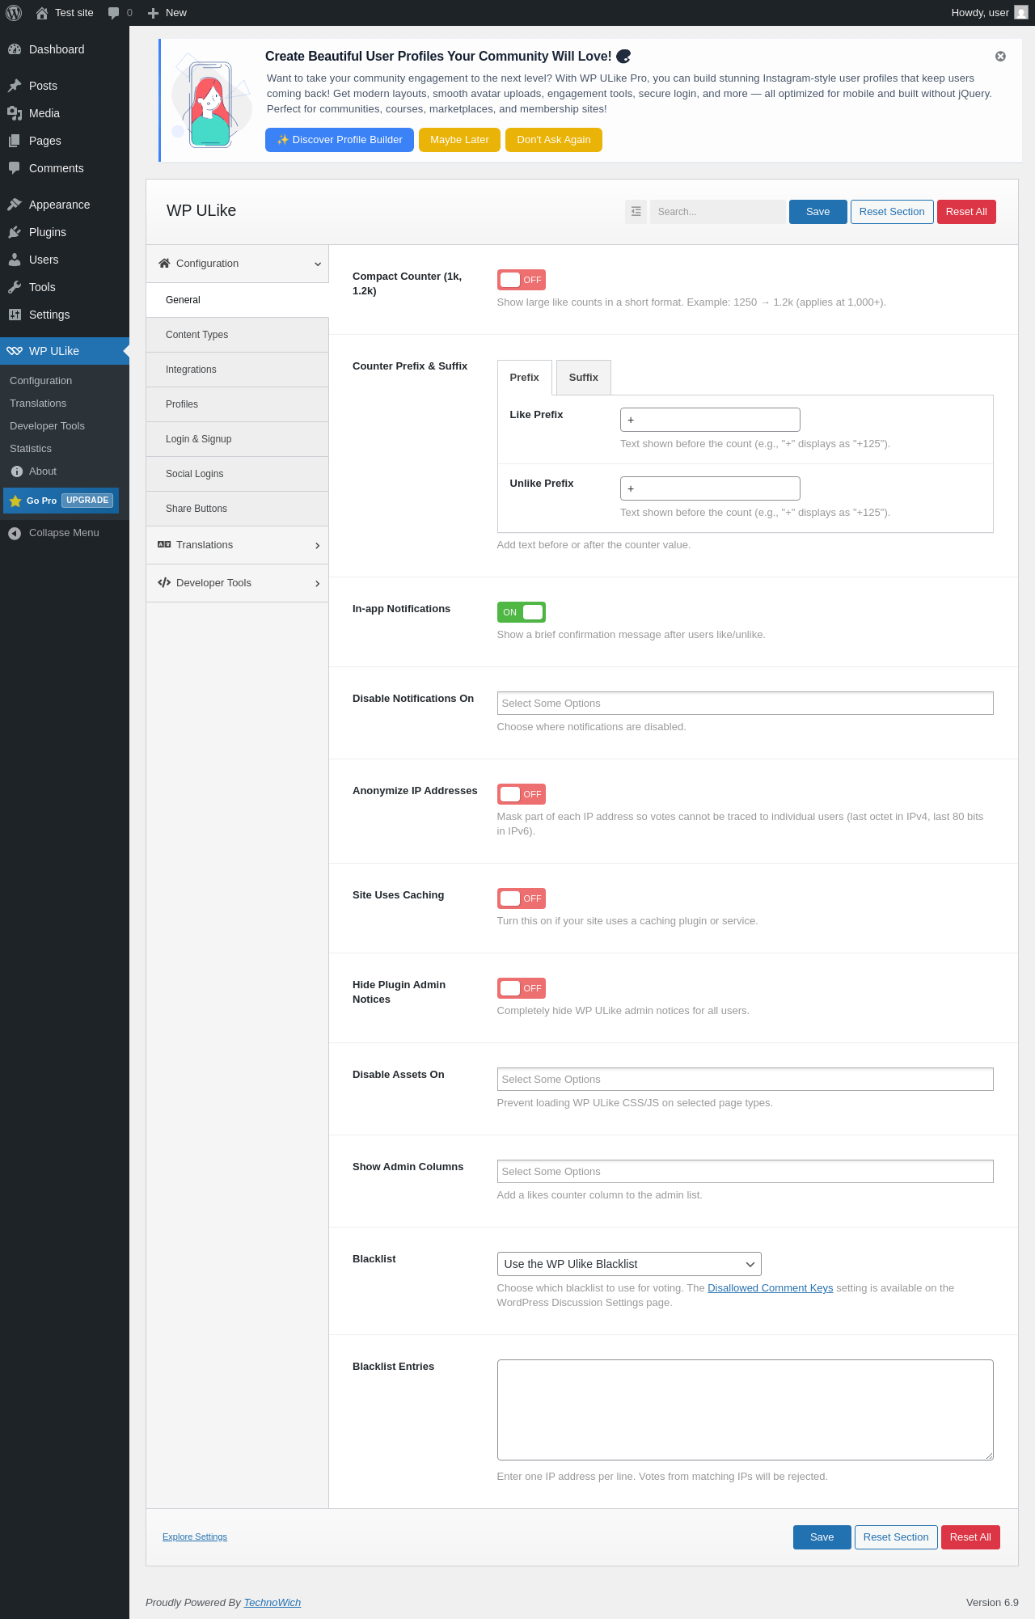The image size is (1035, 1619).
Task: Click the Dashboard gauge icon
Action: pos(15,49)
